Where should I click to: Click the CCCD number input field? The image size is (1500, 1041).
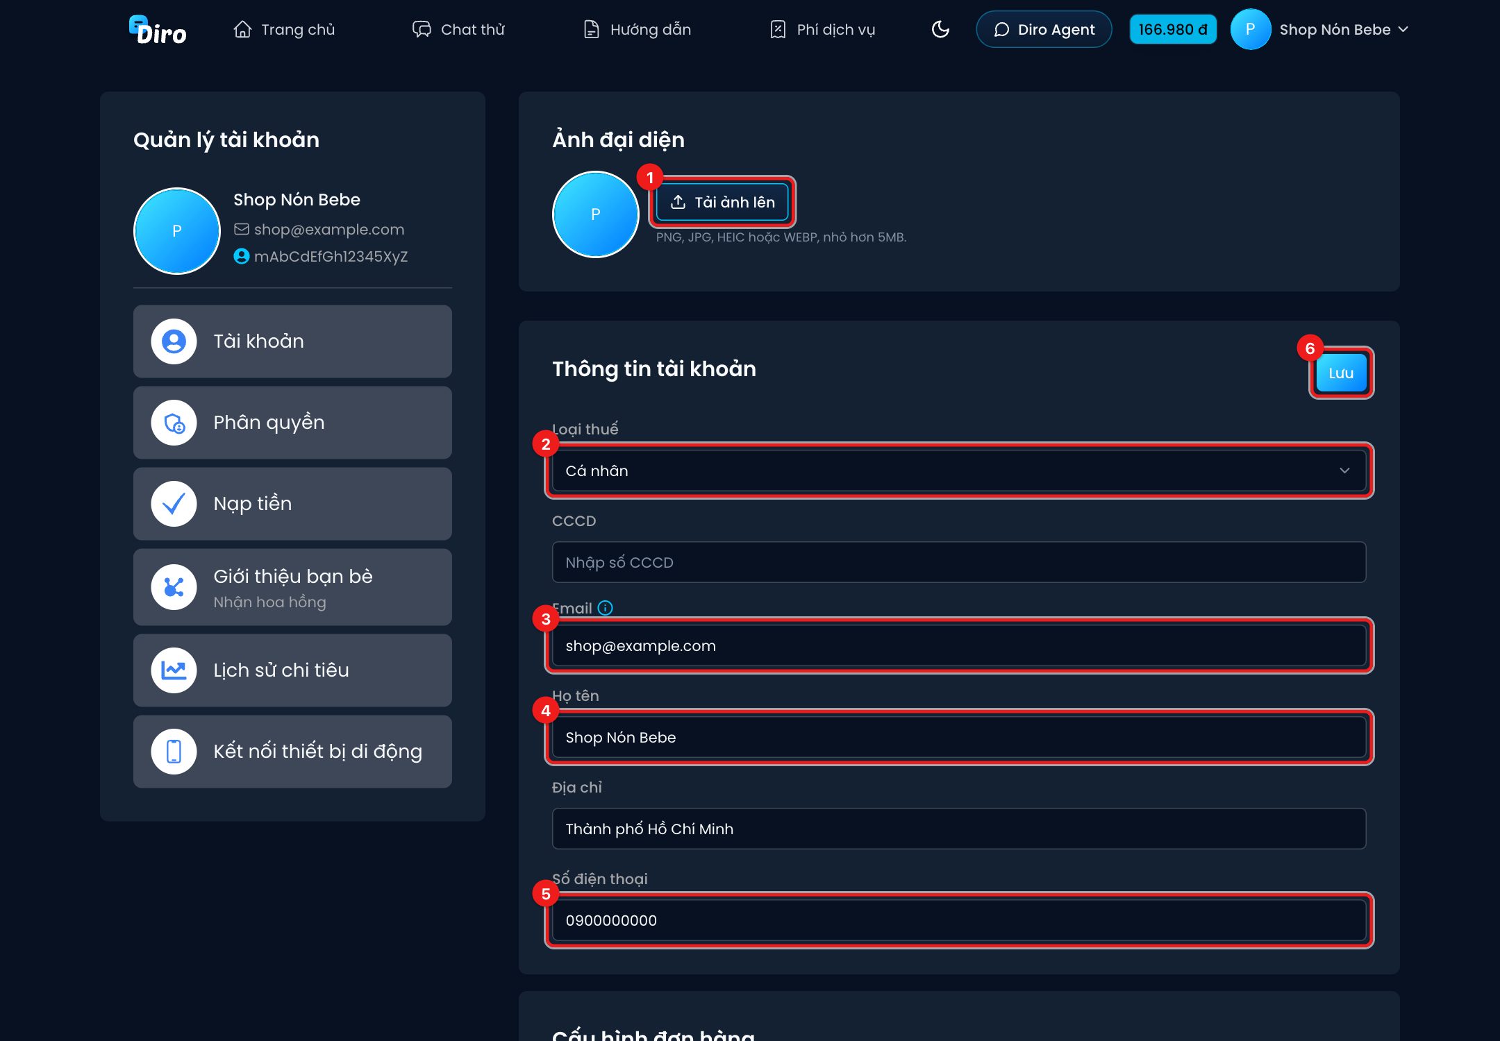pos(958,562)
